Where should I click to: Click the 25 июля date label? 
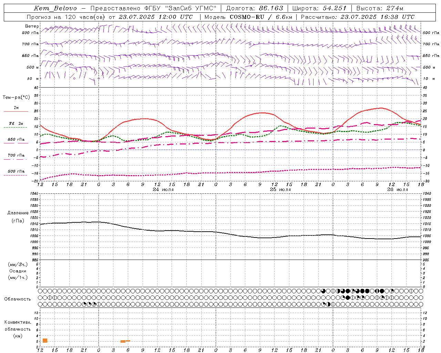tap(280, 190)
